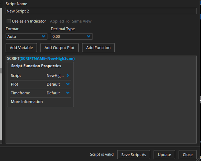Click the Add Output Plot button
201x161 pixels.
tap(59, 48)
